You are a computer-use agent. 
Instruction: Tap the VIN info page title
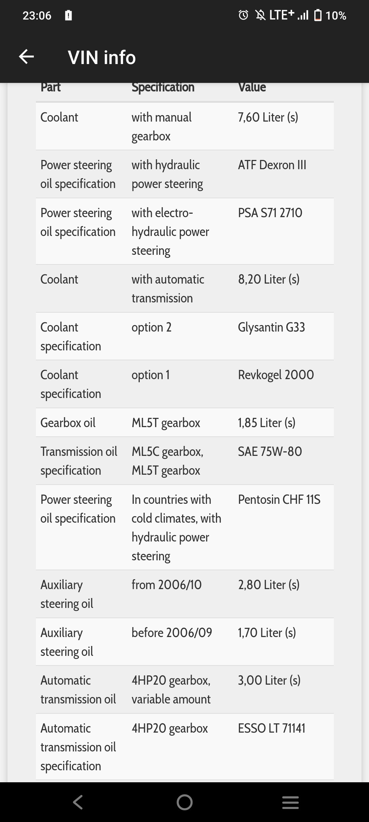(x=102, y=57)
